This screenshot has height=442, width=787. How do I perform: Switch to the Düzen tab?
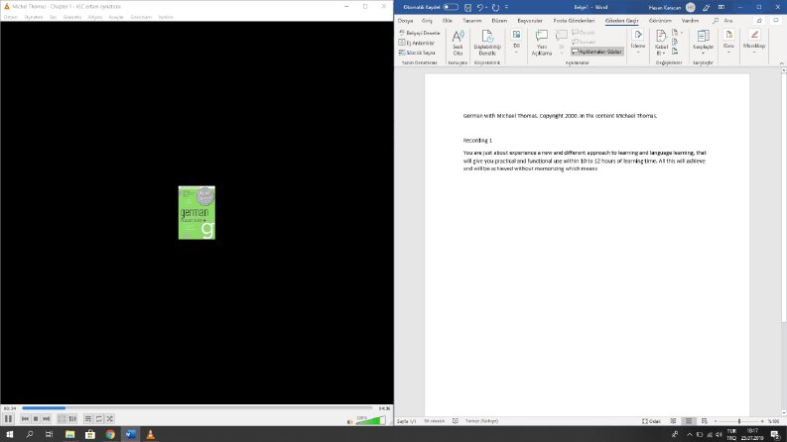[499, 21]
